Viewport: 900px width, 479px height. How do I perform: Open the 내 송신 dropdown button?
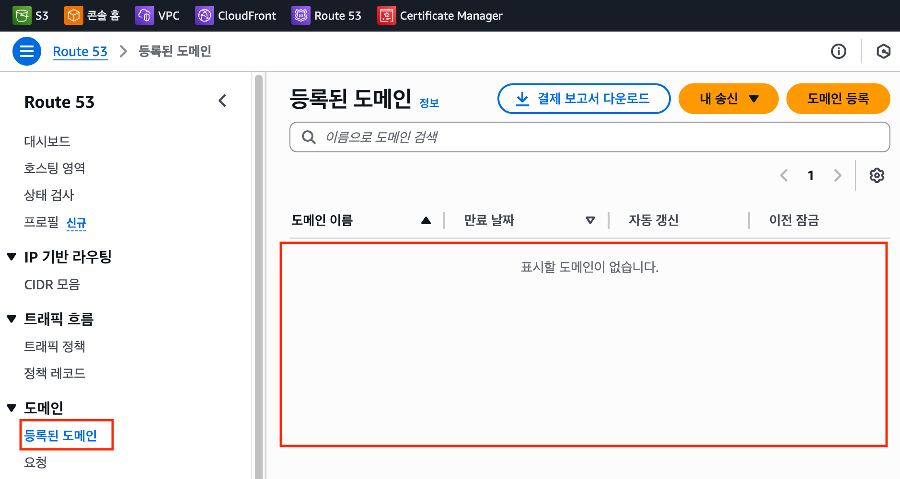(728, 99)
